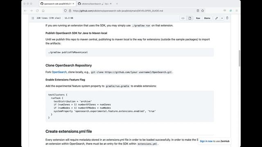The height and width of the screenshot is (147, 262).
Task: Toggle reader view in address bar
Action: click(198, 11)
